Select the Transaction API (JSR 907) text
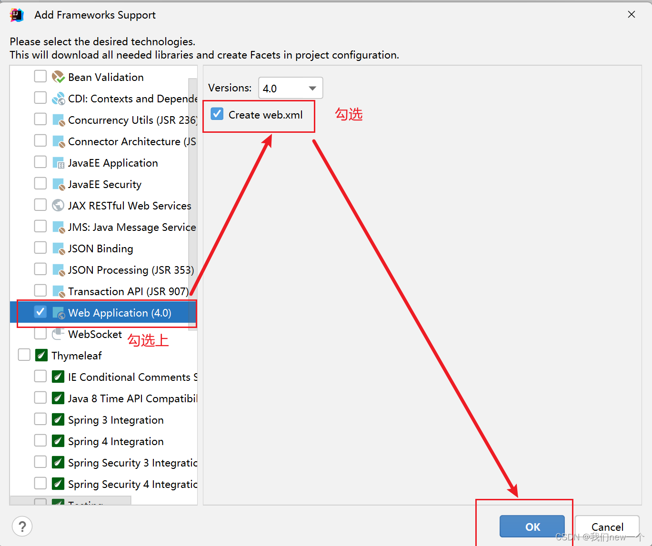This screenshot has height=546, width=652. tap(129, 291)
